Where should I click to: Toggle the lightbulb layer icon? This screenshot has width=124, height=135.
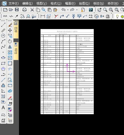pos(117,17)
